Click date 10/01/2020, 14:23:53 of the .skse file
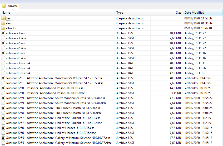Image resolution: width=223 pixels, height=146 pixels. 199,123
